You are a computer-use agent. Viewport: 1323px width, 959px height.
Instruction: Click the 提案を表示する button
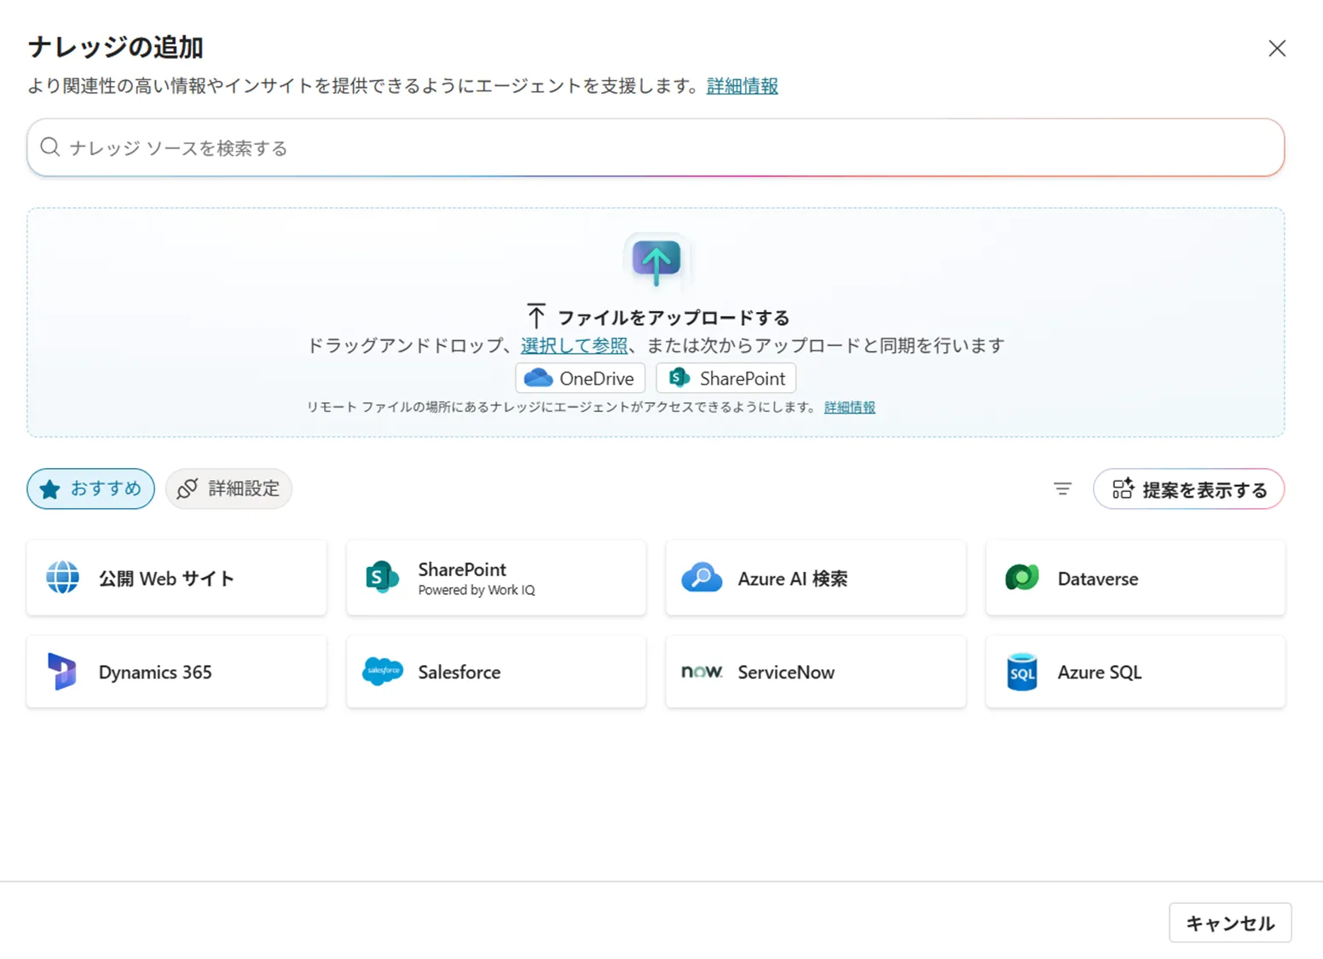(x=1188, y=488)
